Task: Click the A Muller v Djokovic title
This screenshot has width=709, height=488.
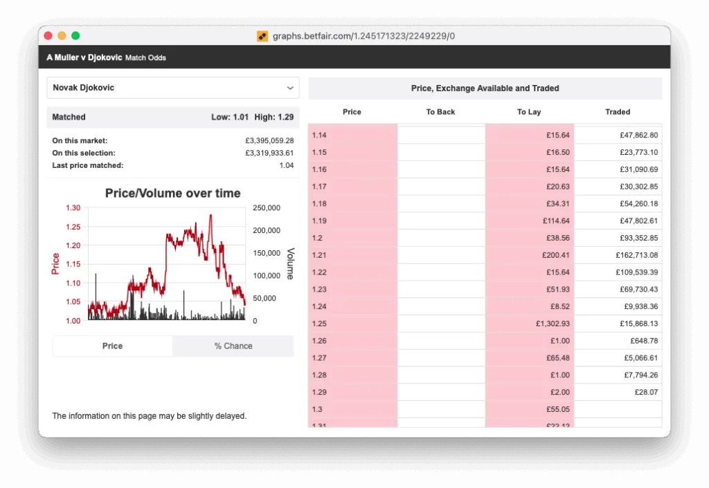Action: (x=84, y=57)
